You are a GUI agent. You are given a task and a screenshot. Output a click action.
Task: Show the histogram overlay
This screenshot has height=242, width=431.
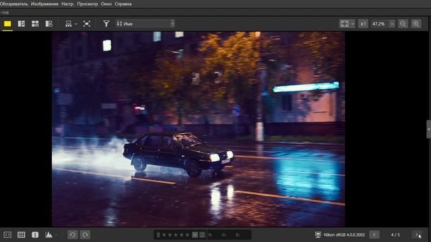pos(48,235)
